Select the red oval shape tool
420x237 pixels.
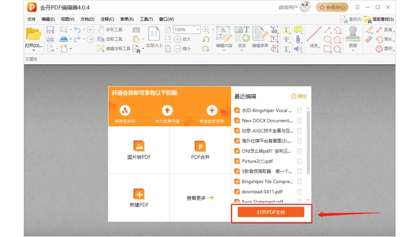(x=328, y=40)
